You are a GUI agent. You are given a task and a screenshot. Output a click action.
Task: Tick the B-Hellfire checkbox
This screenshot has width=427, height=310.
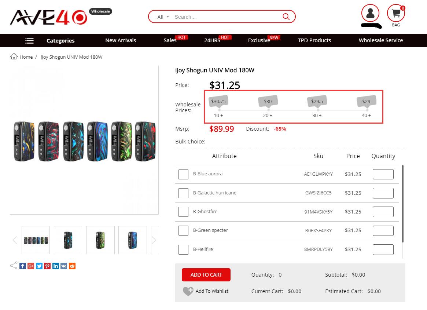pos(183,249)
